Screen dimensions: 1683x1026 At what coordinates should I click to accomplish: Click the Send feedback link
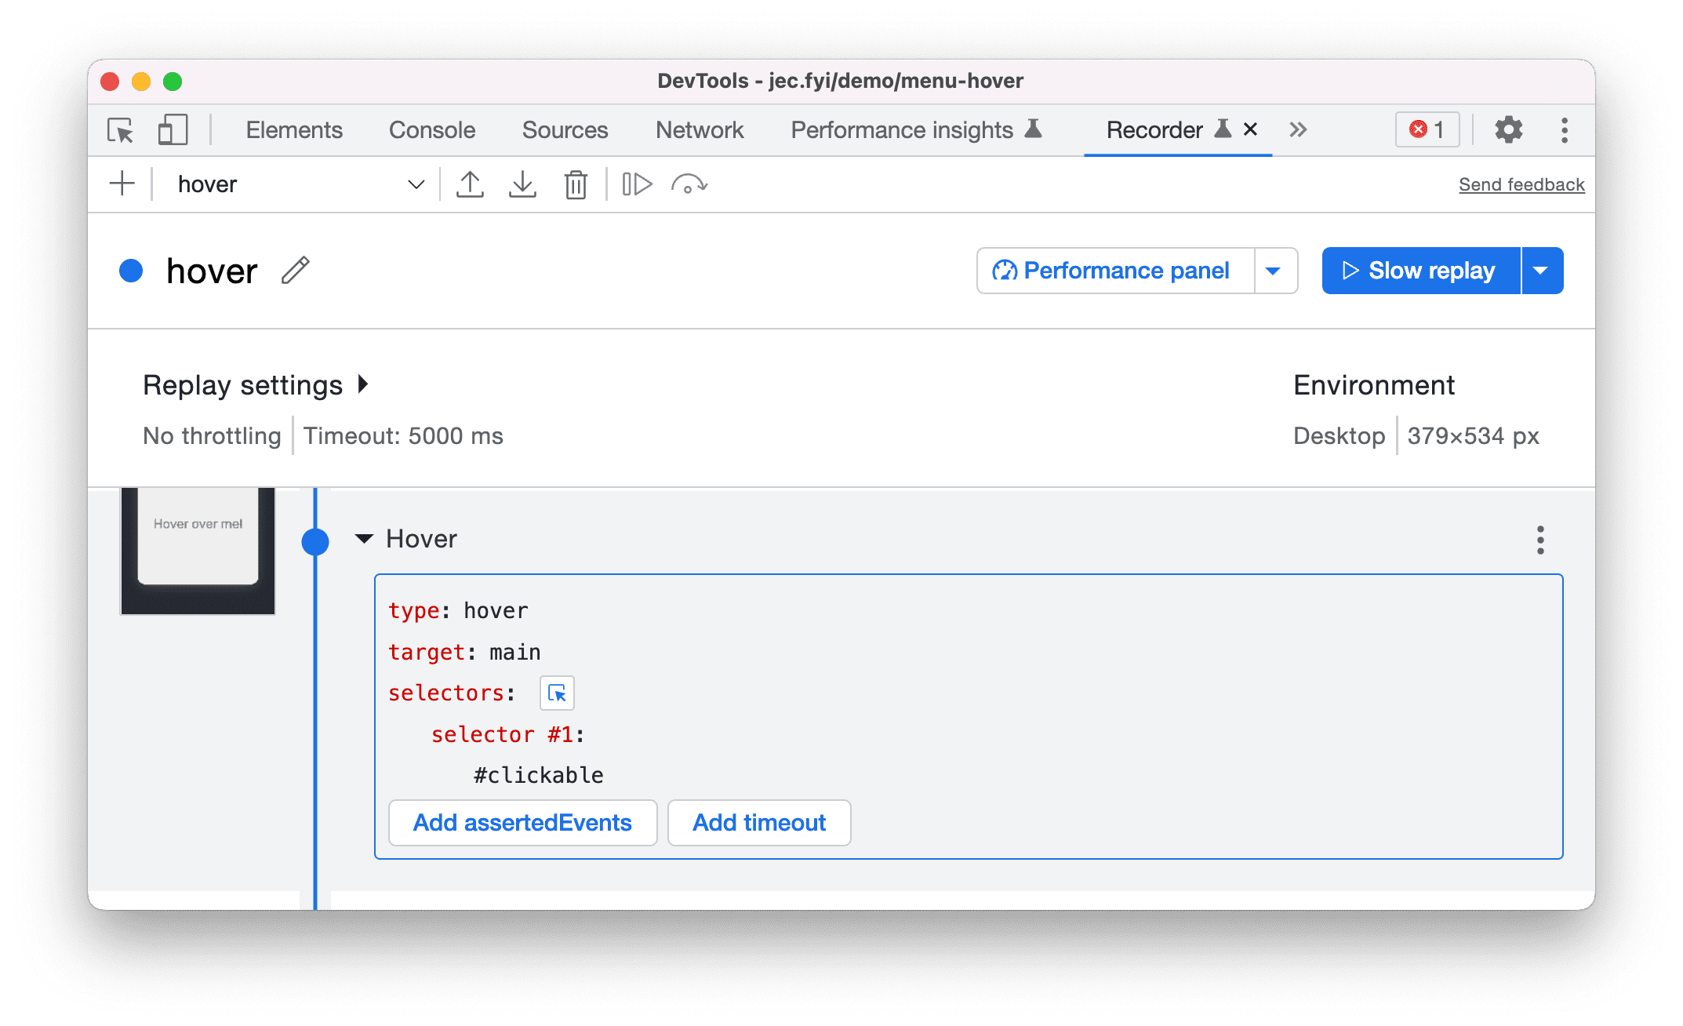tap(1520, 183)
